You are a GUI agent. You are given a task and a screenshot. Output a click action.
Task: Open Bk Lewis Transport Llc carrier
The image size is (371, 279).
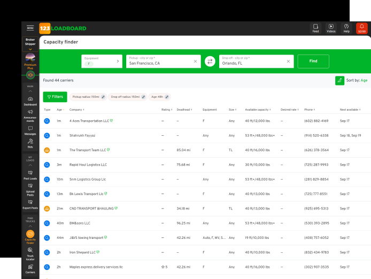87,194
